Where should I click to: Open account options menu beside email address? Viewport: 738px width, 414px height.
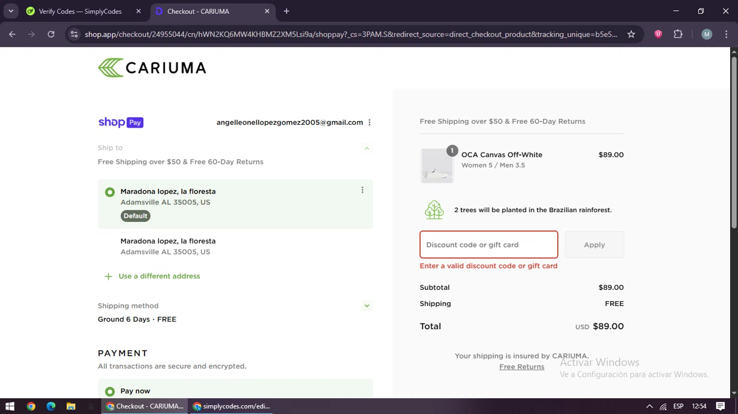tap(369, 122)
